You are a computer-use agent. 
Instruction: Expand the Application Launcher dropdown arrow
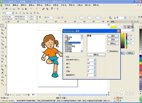tap(55, 9)
